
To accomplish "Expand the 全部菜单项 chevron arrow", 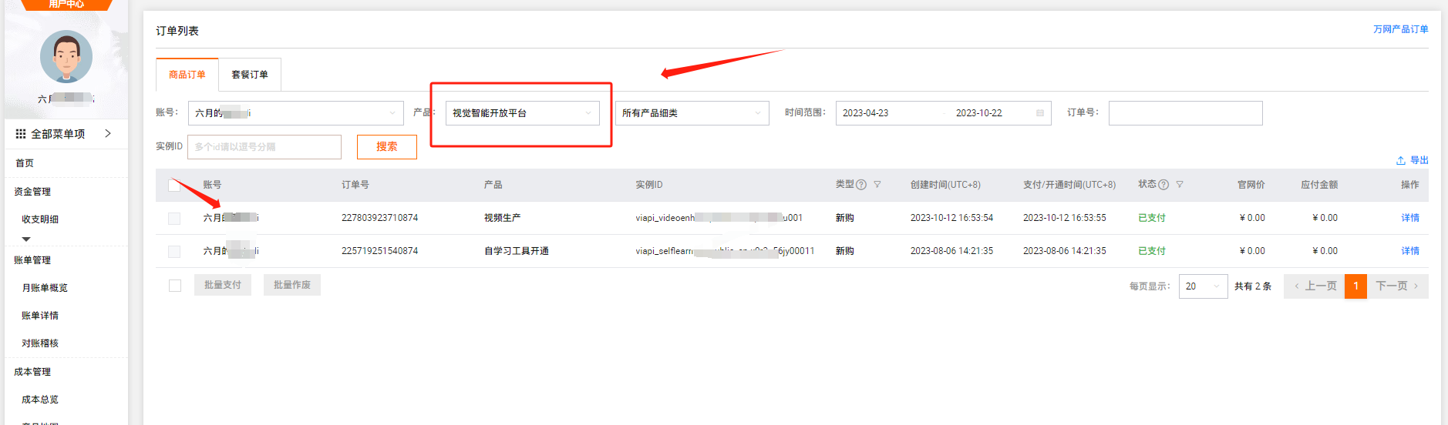I will point(108,133).
